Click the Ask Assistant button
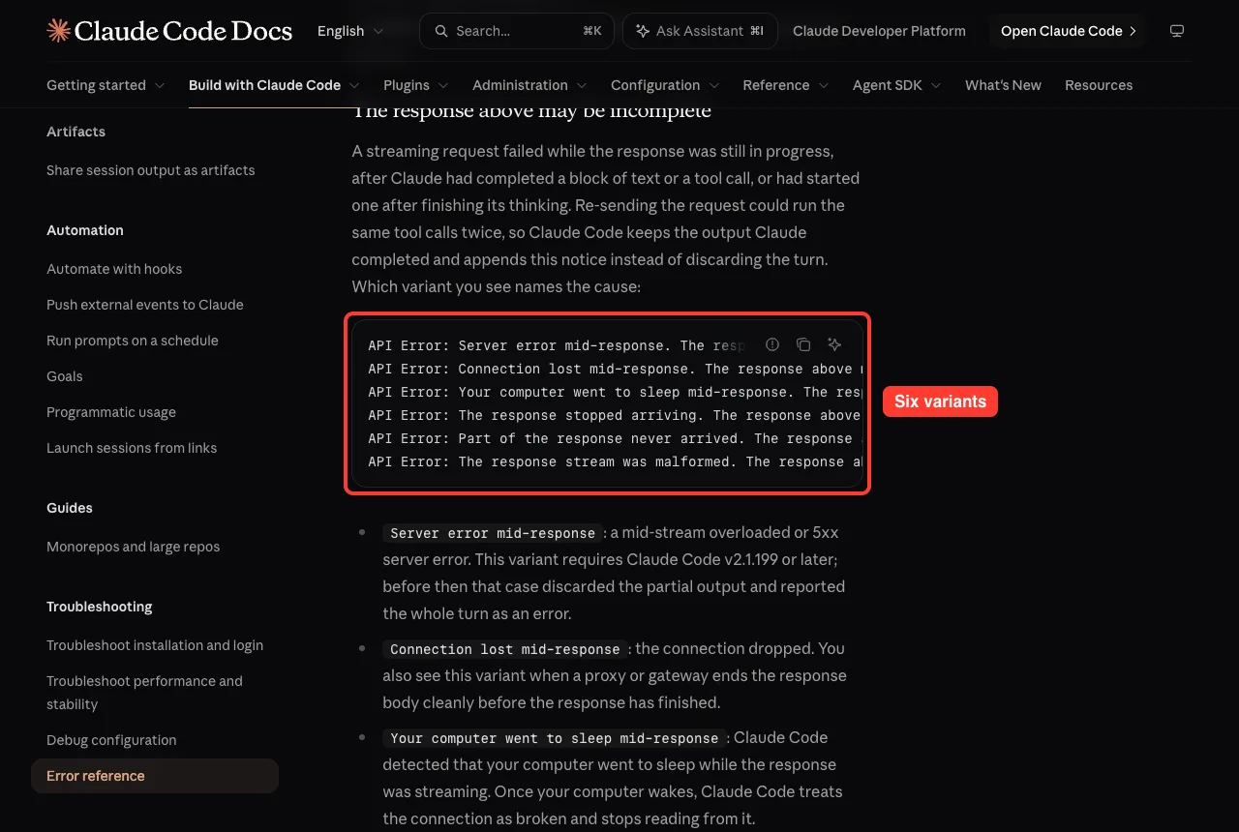Screen dimensions: 1239x832 (x=700, y=31)
